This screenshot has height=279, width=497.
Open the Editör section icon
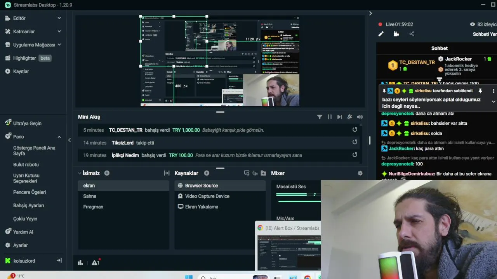point(8,18)
